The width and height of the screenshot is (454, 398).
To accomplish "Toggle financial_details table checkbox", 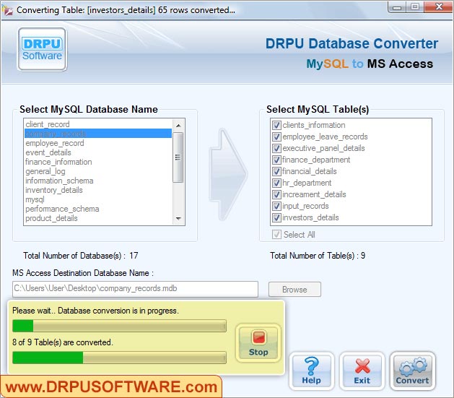I will point(276,171).
